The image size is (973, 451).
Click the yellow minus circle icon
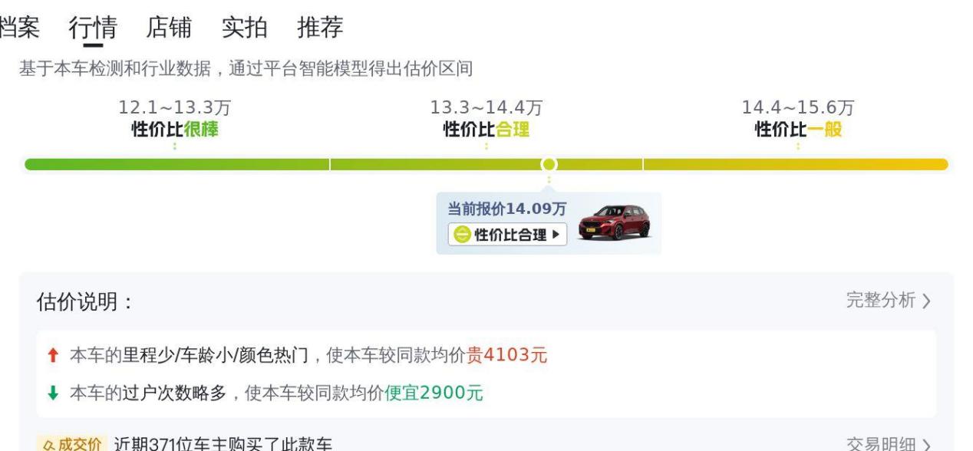pyautogui.click(x=461, y=235)
